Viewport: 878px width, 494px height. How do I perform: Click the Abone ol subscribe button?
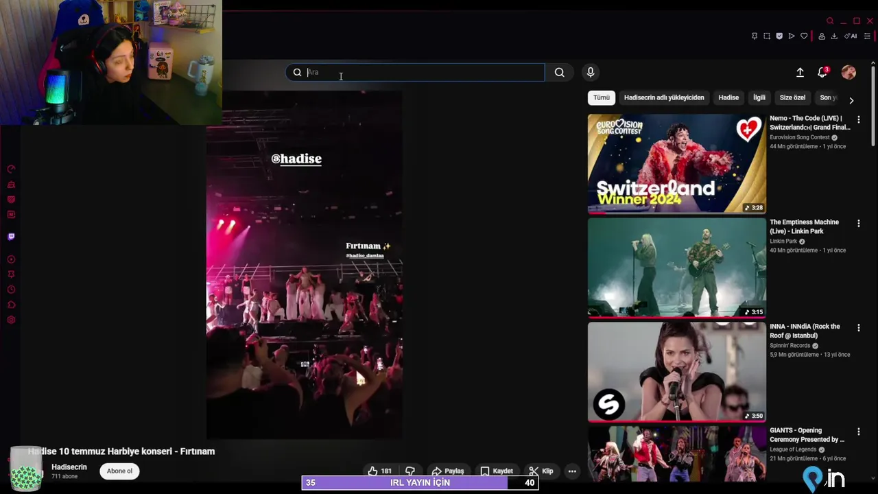pyautogui.click(x=119, y=471)
